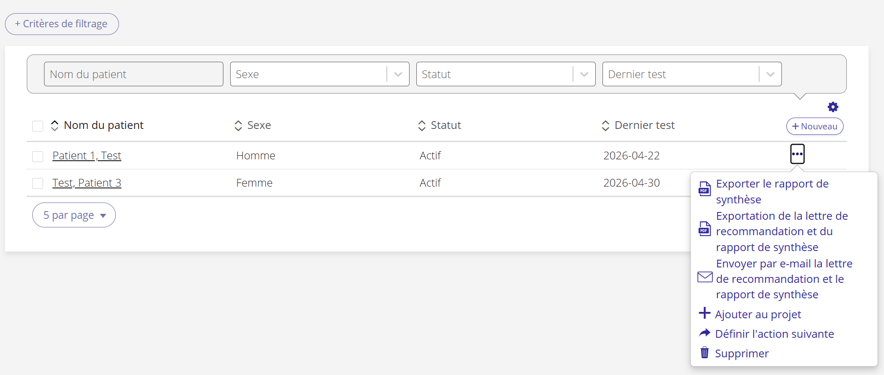884x375 pixels.
Task: Click the Statut column header text
Action: [446, 125]
